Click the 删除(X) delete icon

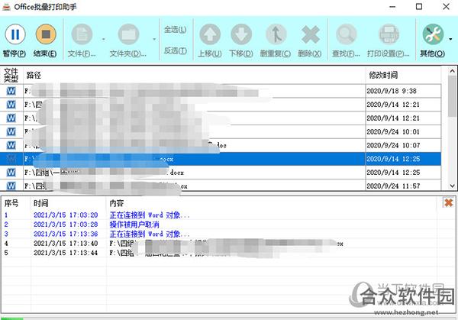(310, 34)
